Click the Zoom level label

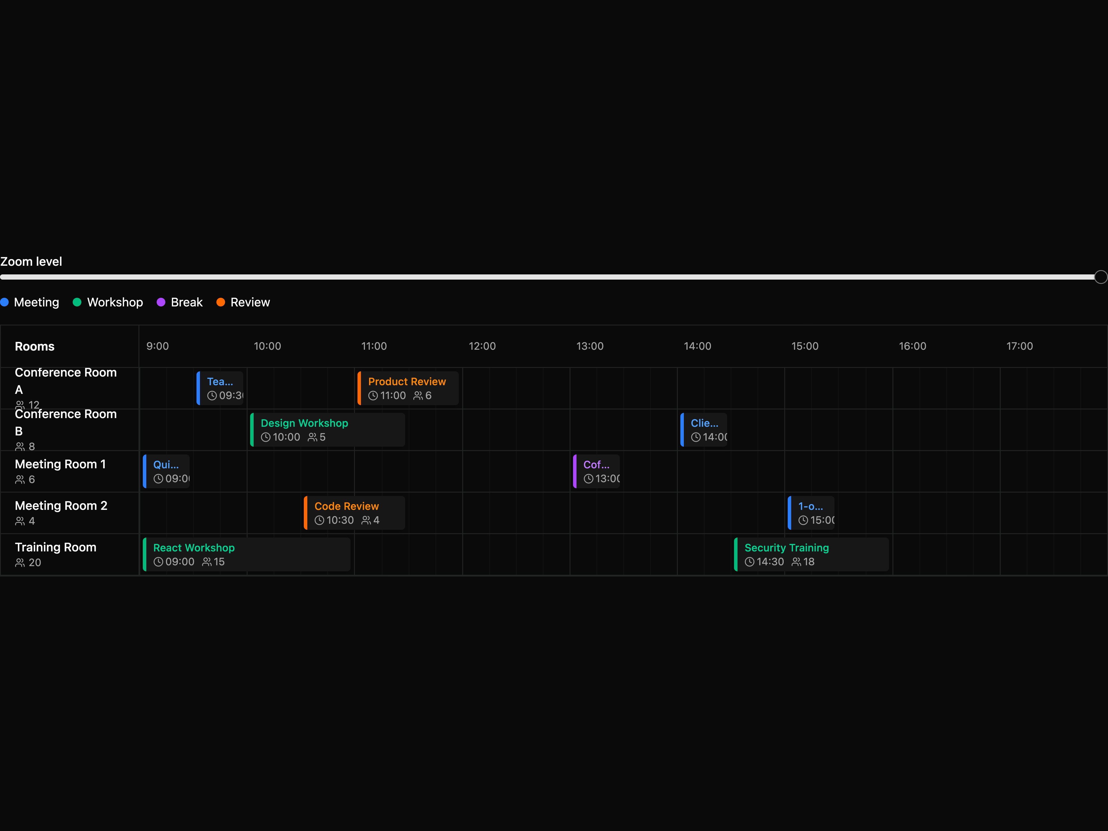coord(31,261)
